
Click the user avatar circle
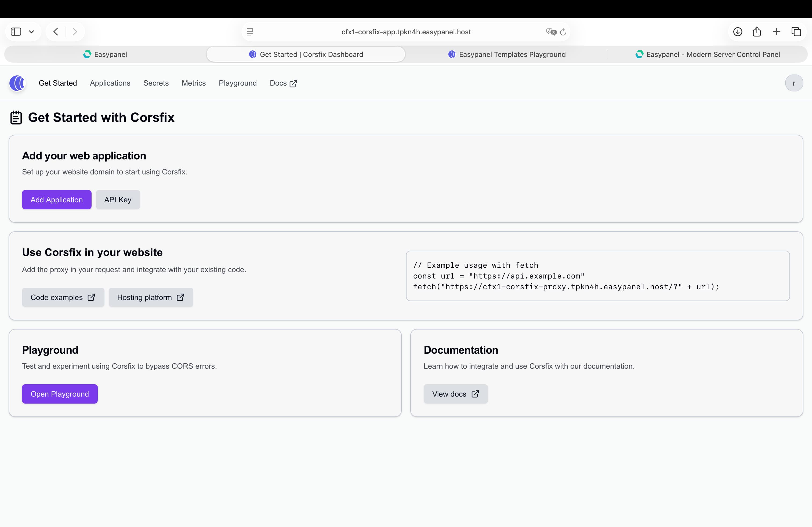click(x=794, y=83)
